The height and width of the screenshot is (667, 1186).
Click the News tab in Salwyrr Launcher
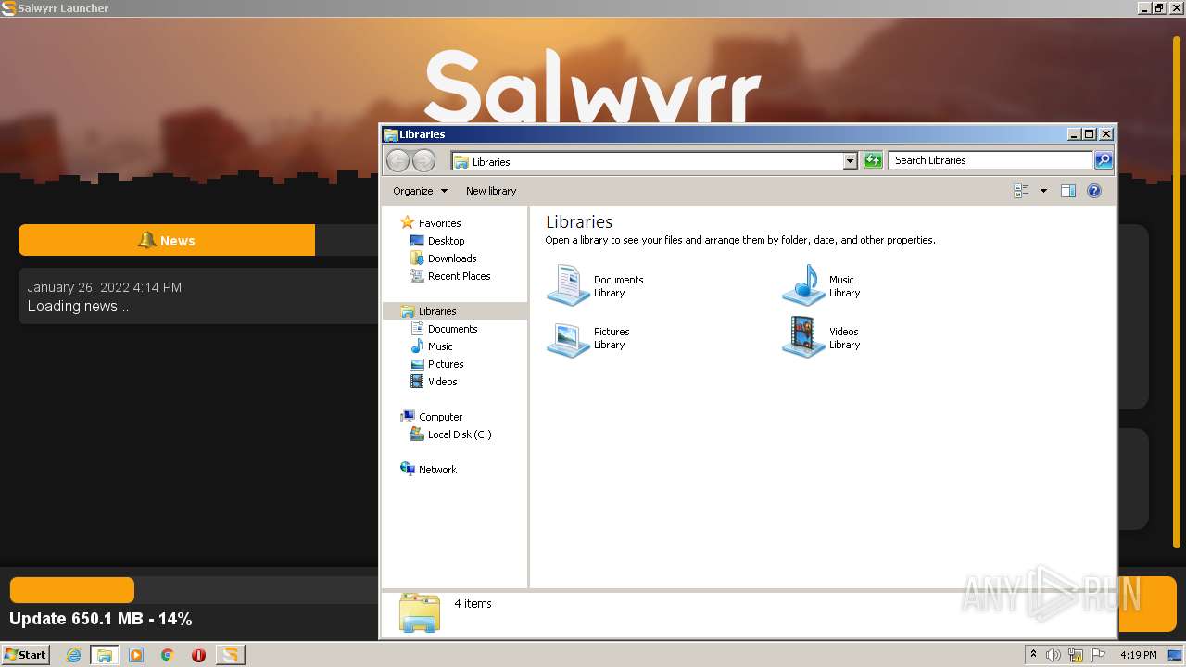[x=167, y=240]
